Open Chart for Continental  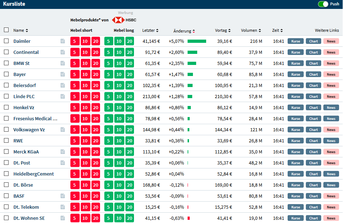pyautogui.click(x=313, y=52)
